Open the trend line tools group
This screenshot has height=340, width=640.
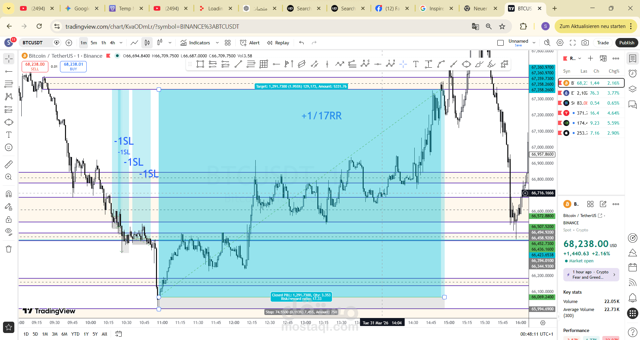tap(9, 71)
